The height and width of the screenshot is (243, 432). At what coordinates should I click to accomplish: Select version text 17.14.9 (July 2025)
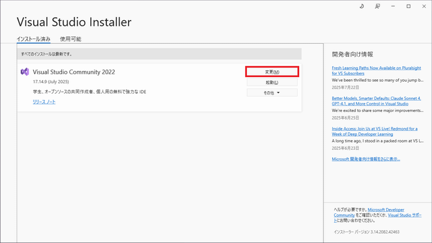[51, 82]
